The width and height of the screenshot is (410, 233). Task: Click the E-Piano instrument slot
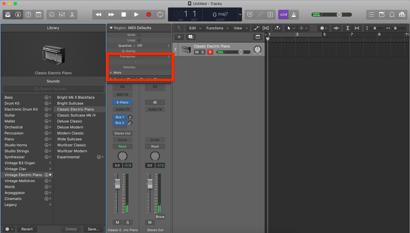pos(122,102)
